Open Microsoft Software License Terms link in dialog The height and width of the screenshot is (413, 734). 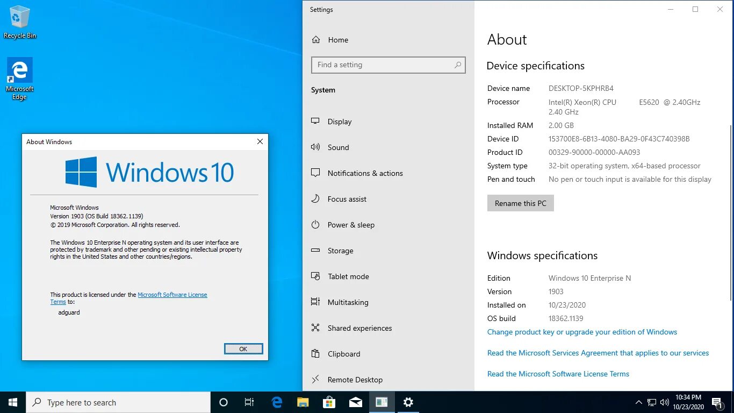click(x=172, y=295)
